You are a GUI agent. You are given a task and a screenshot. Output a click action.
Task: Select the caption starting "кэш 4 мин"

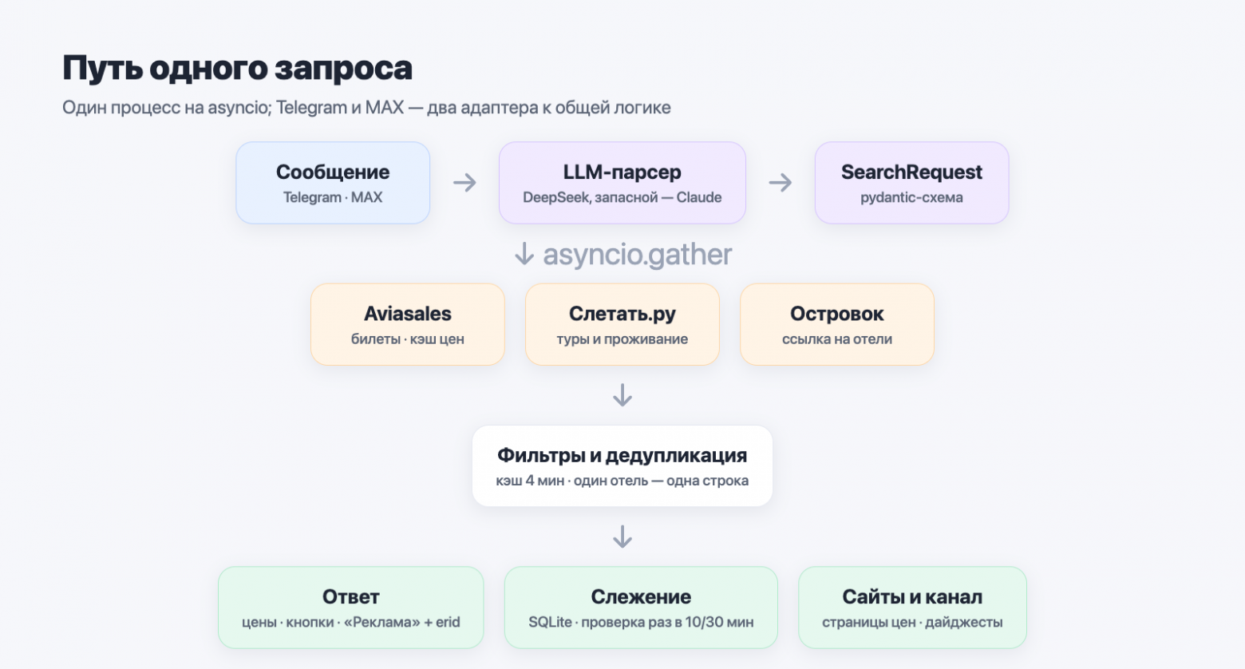tap(622, 481)
